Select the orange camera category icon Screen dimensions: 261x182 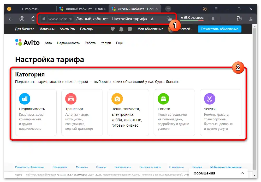pos(117,99)
